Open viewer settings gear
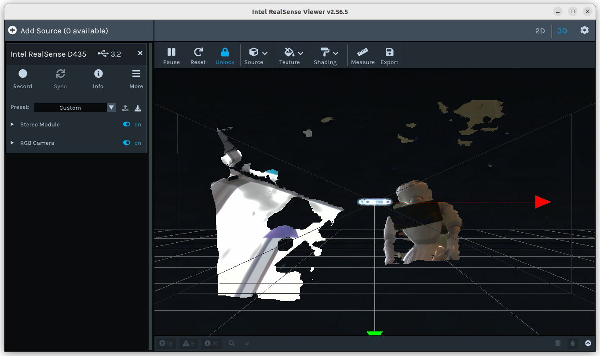Image resolution: width=600 pixels, height=356 pixels. 584,30
